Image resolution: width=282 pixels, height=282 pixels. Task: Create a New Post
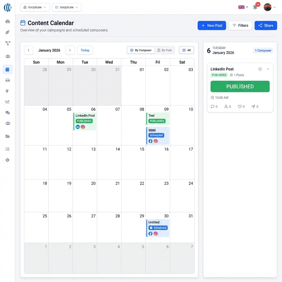[212, 25]
